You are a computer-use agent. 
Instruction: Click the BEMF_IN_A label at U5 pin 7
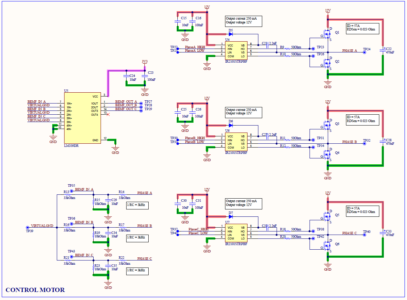point(36,102)
